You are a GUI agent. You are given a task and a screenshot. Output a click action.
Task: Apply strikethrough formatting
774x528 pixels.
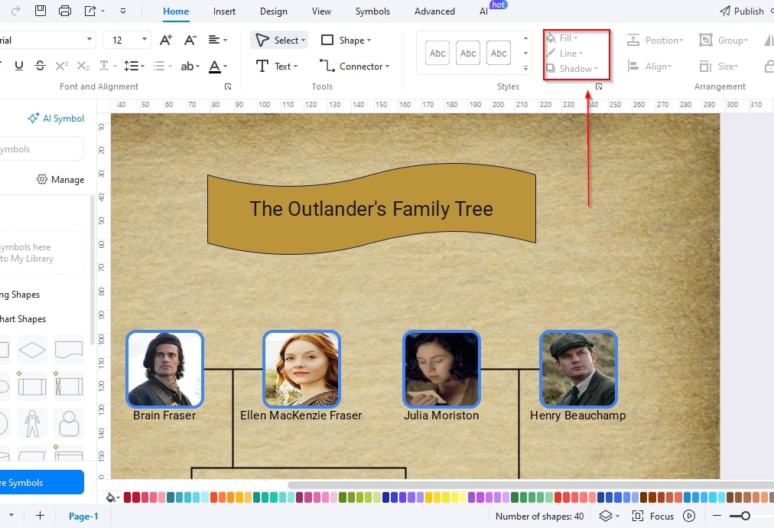pyautogui.click(x=41, y=66)
